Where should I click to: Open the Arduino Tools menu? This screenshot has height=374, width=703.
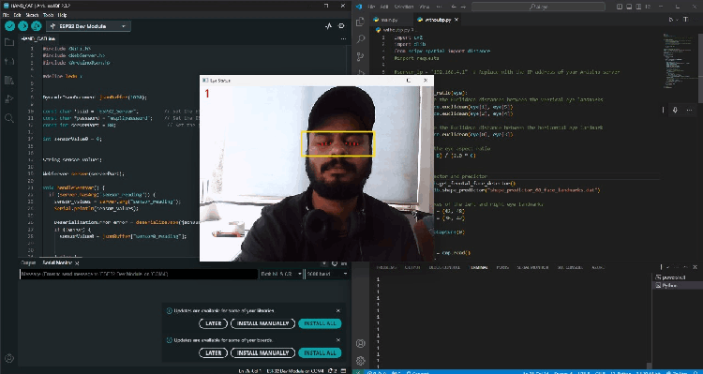point(48,15)
